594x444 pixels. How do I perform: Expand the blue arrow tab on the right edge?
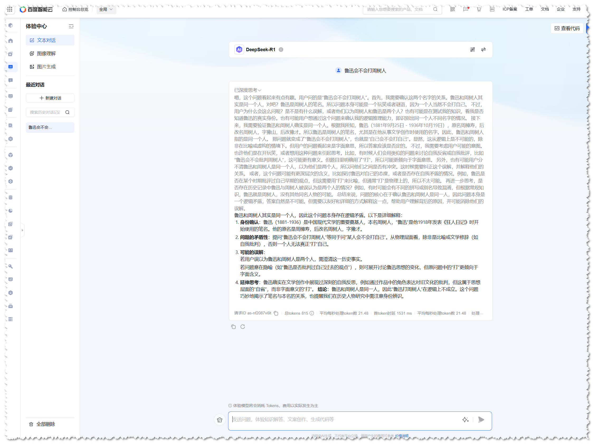point(587,28)
